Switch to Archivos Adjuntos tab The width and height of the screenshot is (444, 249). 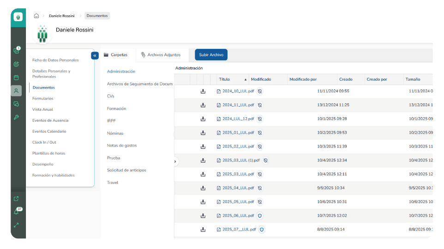pyautogui.click(x=161, y=55)
